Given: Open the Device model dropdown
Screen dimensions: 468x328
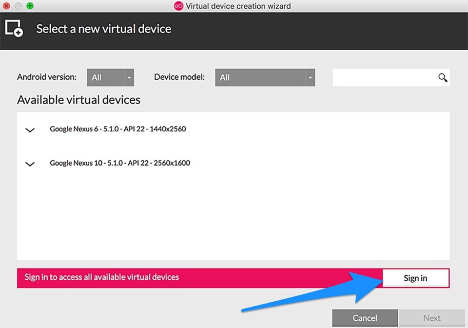Looking at the screenshot, I should [x=265, y=77].
